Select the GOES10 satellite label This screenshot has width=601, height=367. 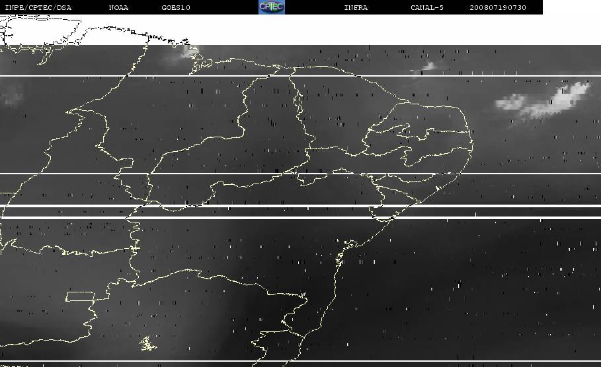(x=176, y=8)
